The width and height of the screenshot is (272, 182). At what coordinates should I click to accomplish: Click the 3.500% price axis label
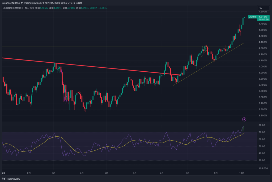click(x=263, y=97)
